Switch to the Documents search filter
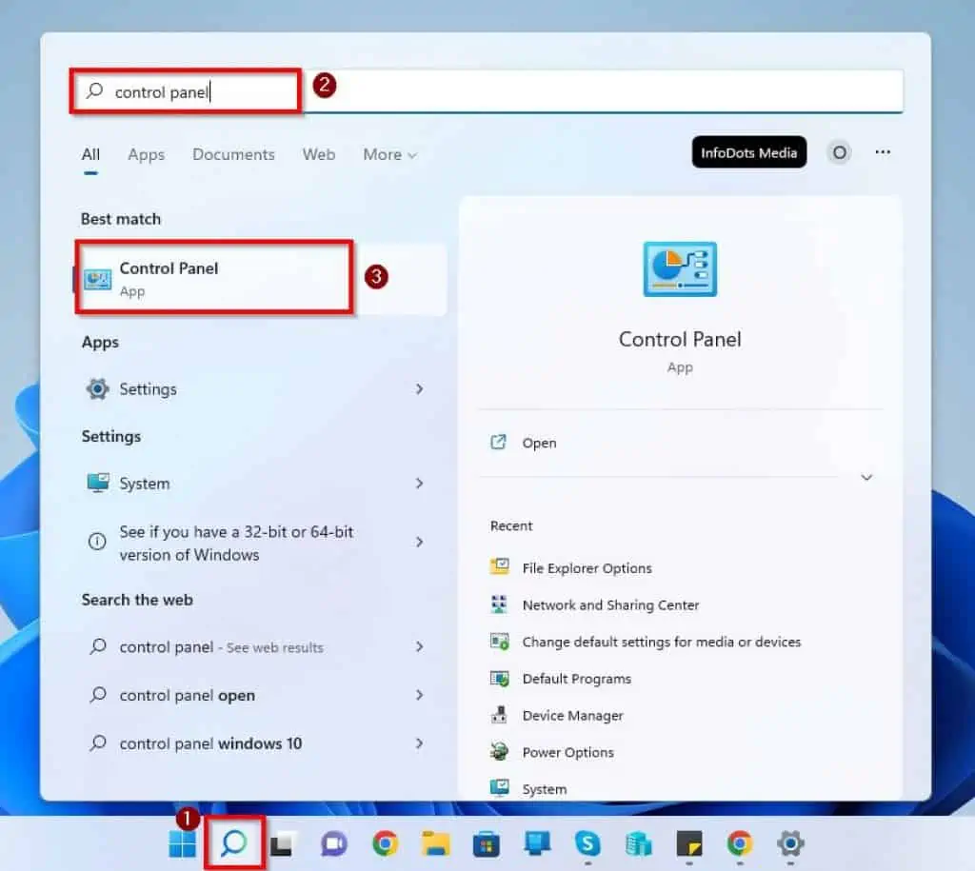975x871 pixels. (233, 154)
